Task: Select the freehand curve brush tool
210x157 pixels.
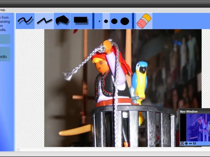Action: coord(25,21)
